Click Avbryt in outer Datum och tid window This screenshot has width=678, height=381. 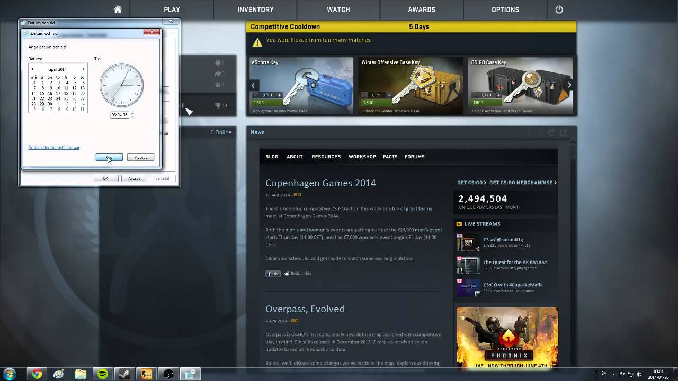(x=134, y=178)
